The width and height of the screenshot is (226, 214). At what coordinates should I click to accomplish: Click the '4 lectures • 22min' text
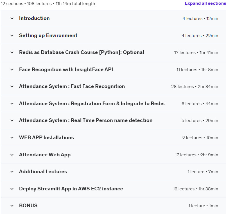click(200, 36)
